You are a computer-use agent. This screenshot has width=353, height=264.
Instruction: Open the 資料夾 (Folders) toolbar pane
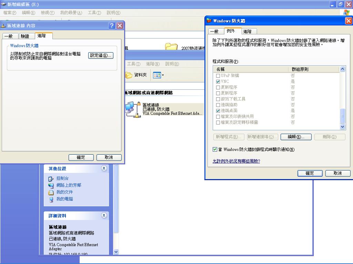(x=136, y=75)
